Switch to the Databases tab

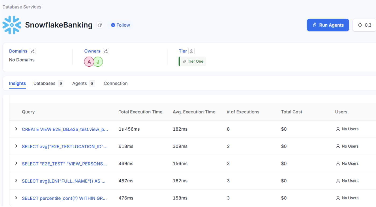[48, 84]
